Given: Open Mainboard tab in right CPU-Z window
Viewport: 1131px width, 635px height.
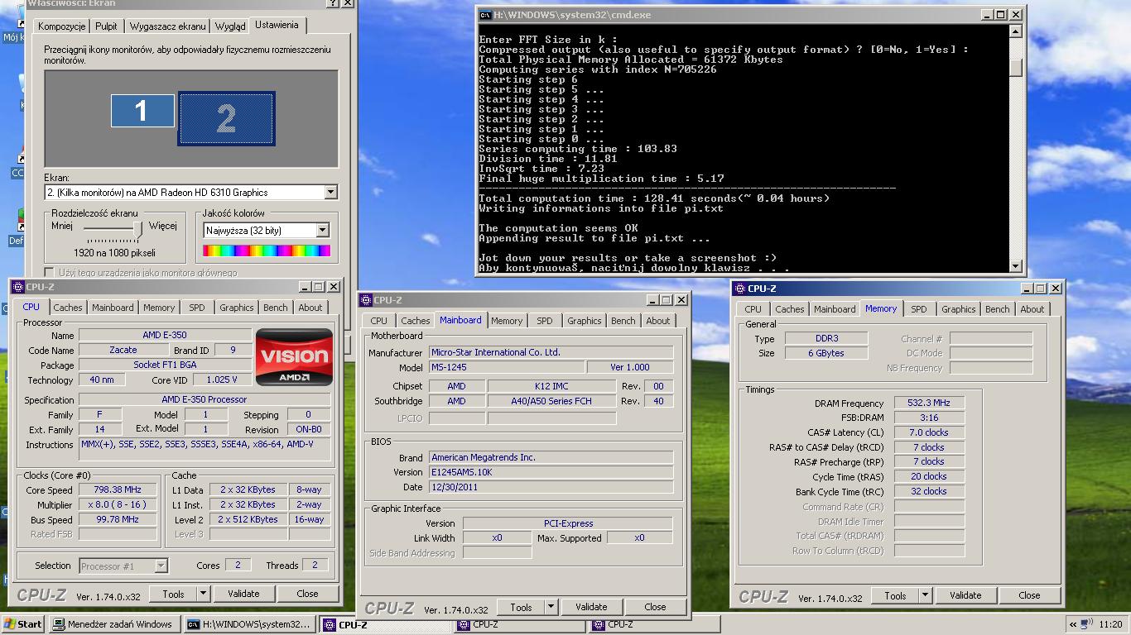Looking at the screenshot, I should (x=835, y=309).
